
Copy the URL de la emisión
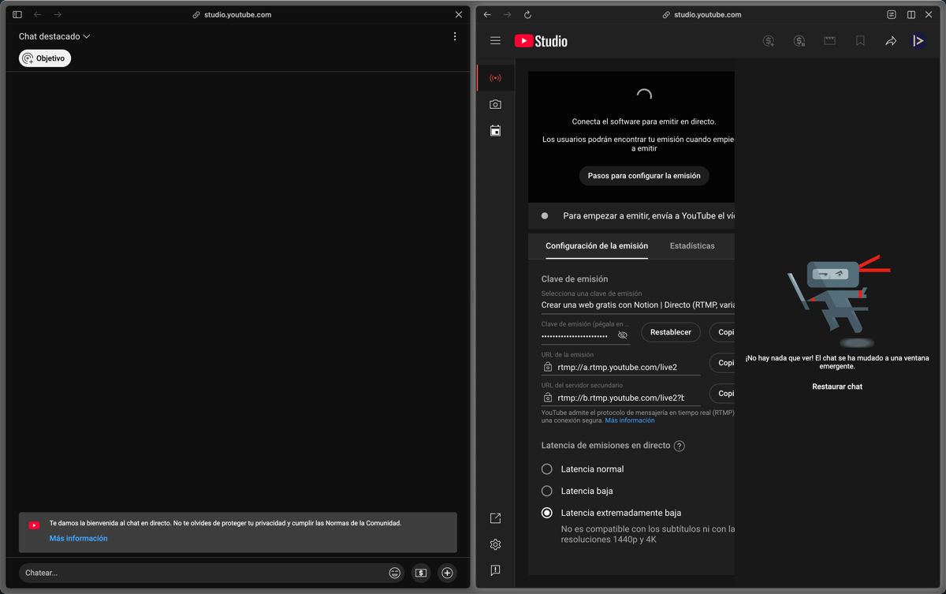(723, 363)
